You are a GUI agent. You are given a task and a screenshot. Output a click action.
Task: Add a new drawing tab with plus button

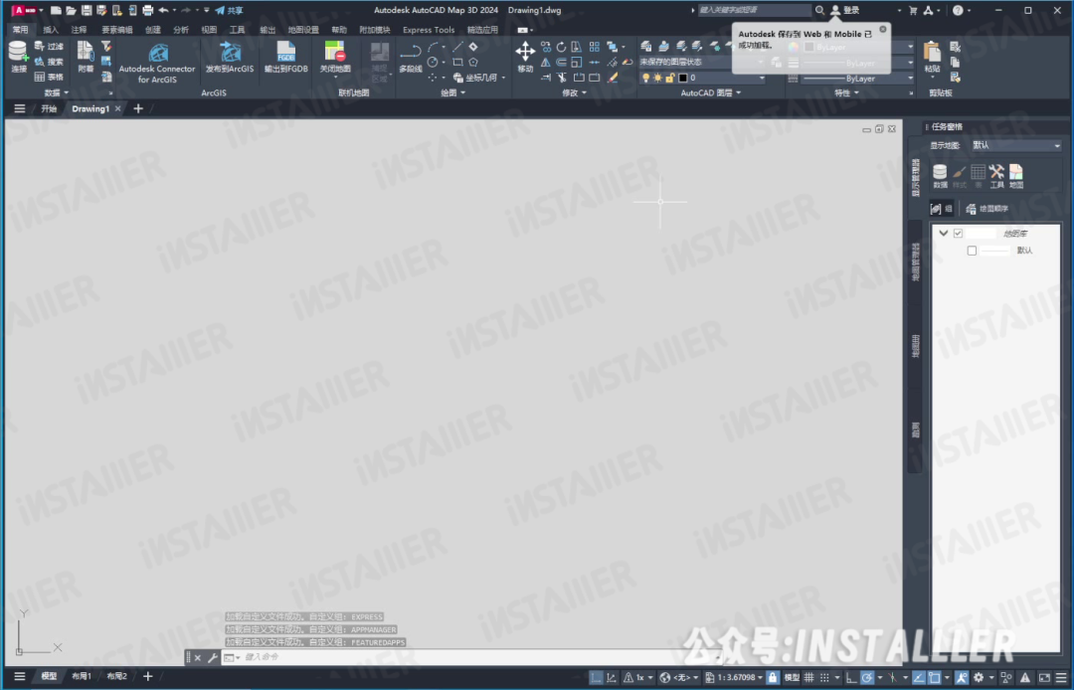tap(138, 108)
